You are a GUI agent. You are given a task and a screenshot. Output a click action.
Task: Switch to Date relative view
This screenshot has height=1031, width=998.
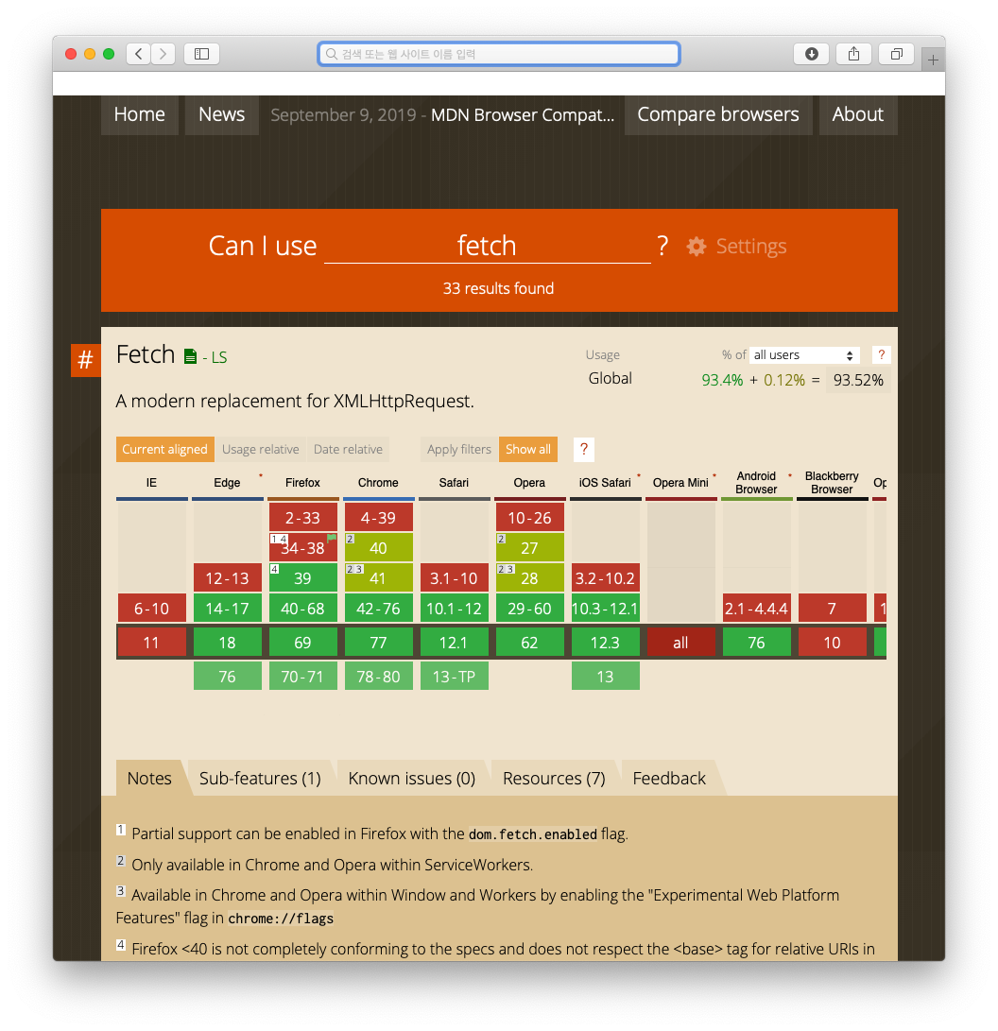349,449
